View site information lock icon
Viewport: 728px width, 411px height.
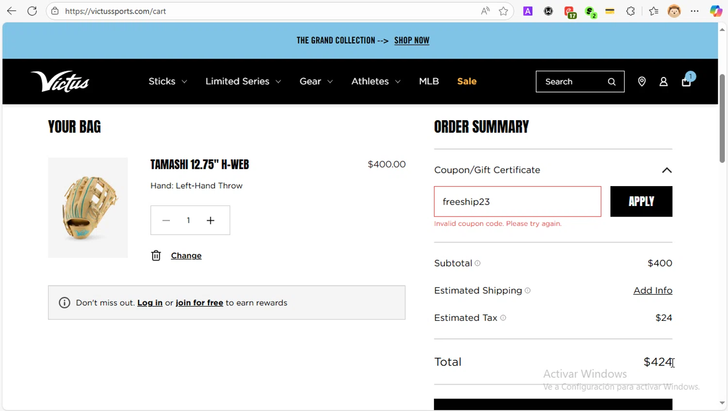55,11
